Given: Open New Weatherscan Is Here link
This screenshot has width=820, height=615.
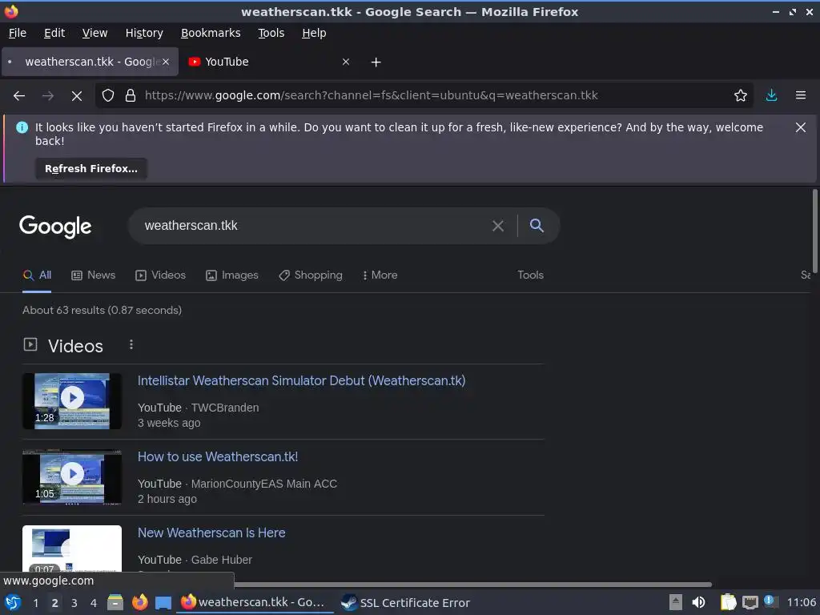Looking at the screenshot, I should click(x=211, y=533).
